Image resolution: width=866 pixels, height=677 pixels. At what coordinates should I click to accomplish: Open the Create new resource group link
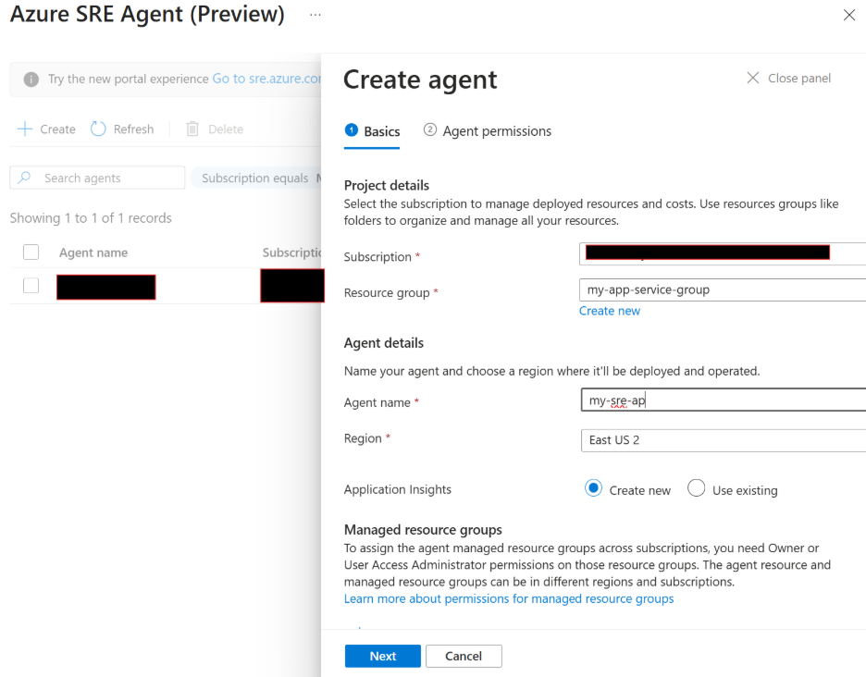(x=610, y=311)
